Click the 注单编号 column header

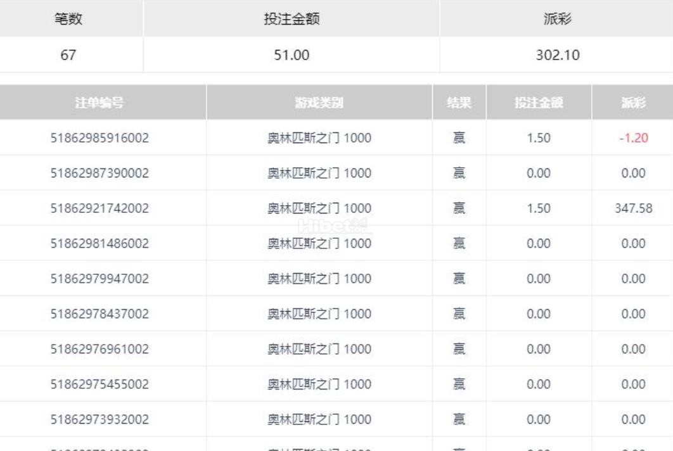point(99,103)
